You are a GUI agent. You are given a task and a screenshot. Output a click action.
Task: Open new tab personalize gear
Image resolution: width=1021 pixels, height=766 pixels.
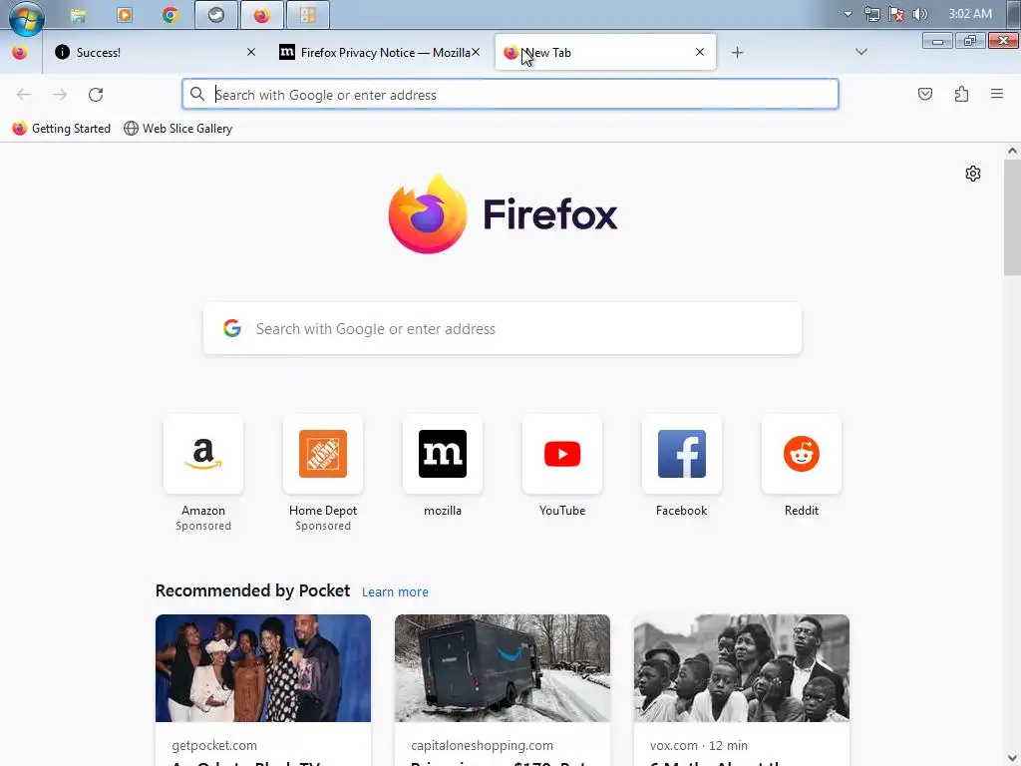[x=973, y=174]
